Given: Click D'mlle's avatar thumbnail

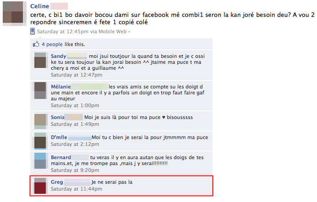Looking at the screenshot, I should (40, 141).
